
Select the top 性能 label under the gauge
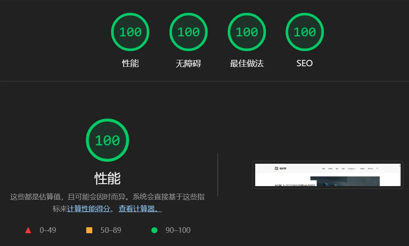[x=130, y=63]
